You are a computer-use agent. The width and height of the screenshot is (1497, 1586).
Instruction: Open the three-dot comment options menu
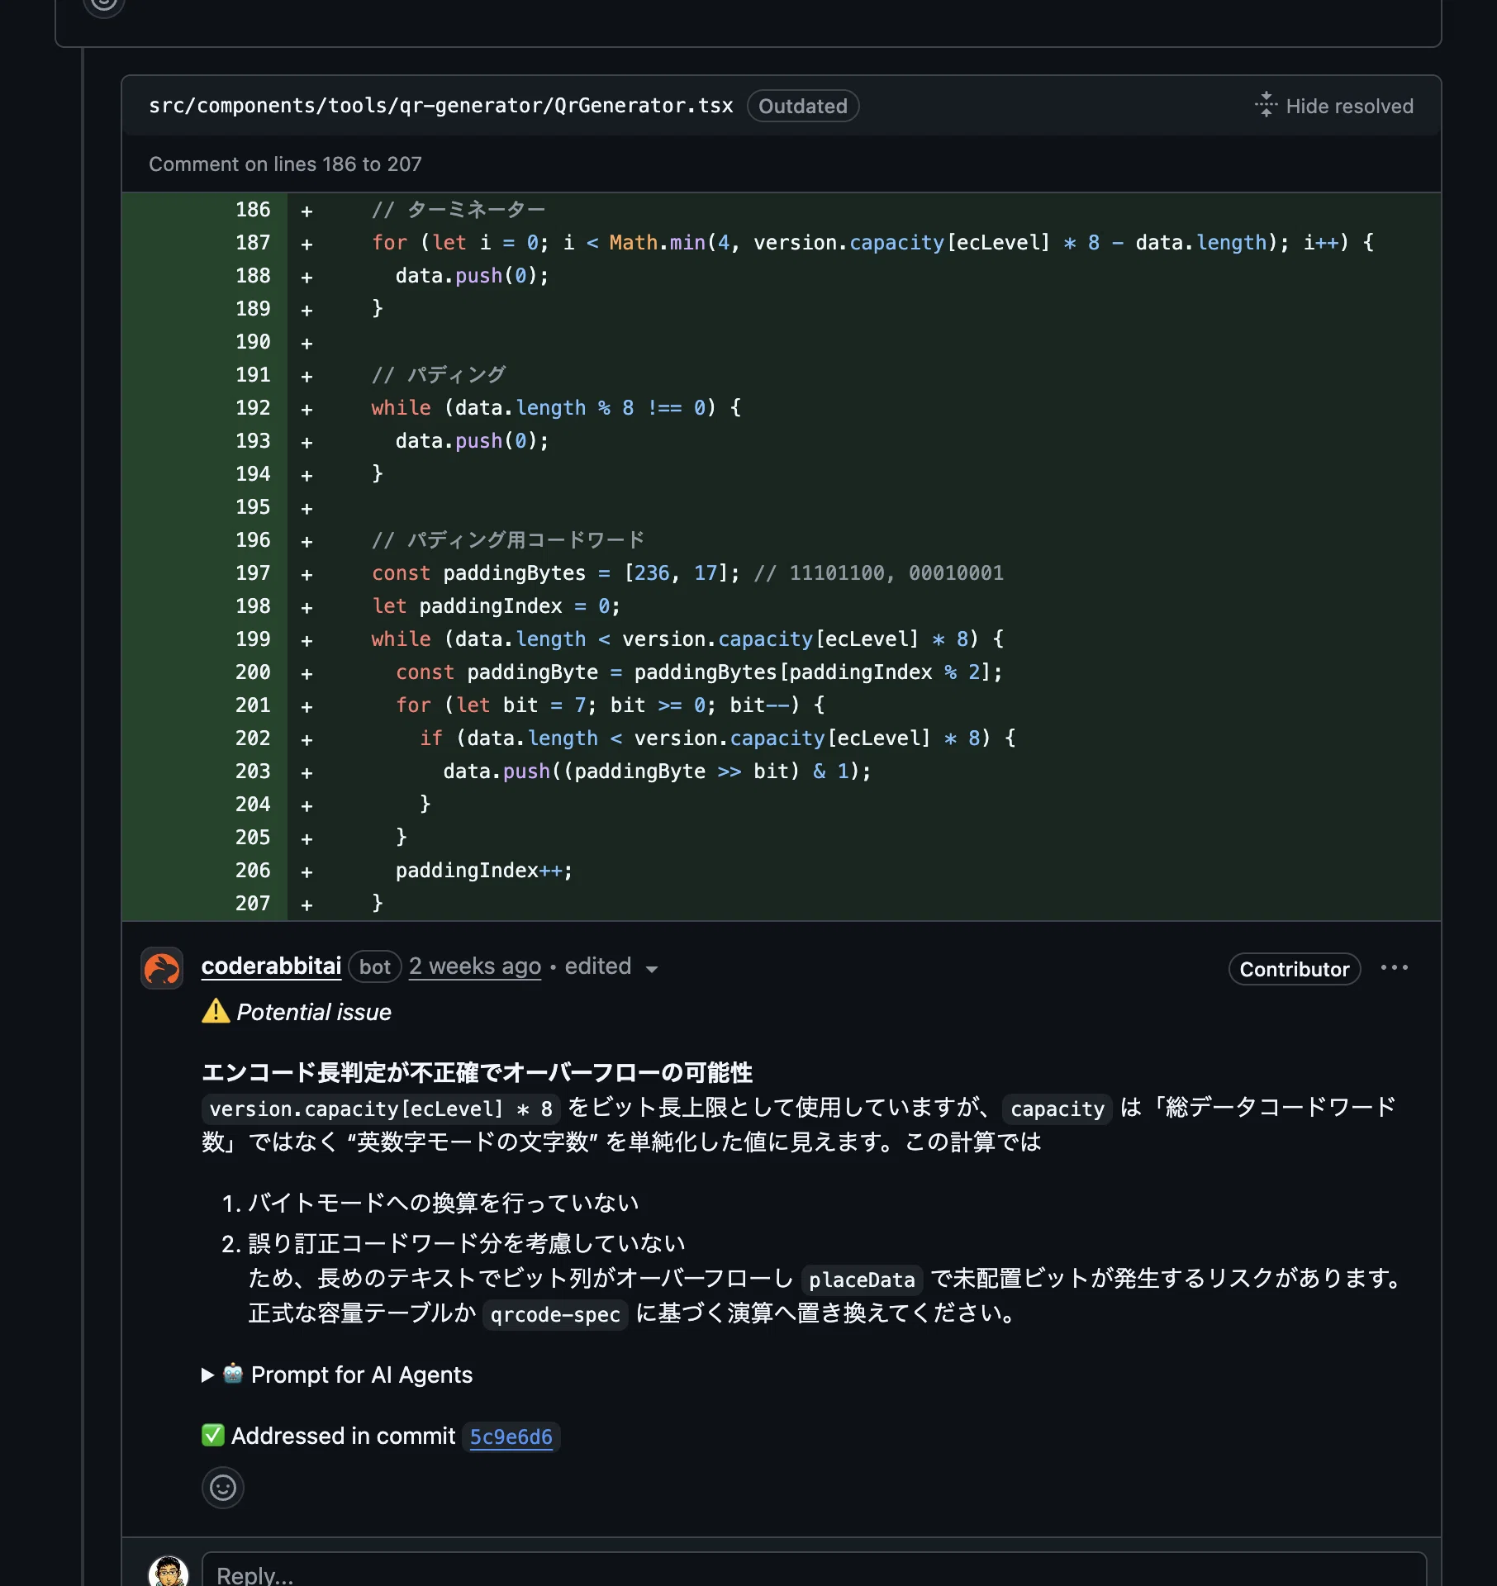tap(1395, 967)
